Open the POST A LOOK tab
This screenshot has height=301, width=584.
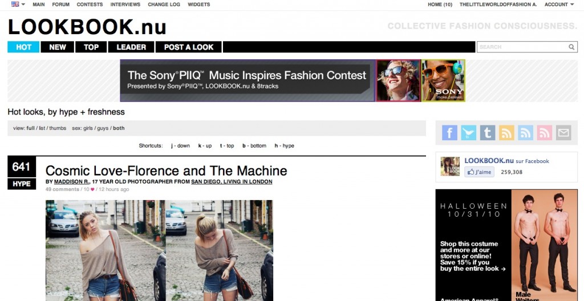189,47
